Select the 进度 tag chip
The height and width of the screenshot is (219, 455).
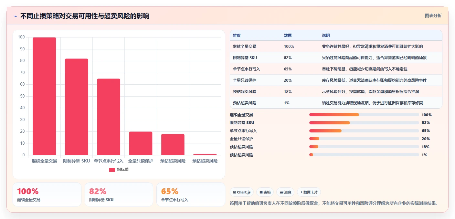coord(285,192)
